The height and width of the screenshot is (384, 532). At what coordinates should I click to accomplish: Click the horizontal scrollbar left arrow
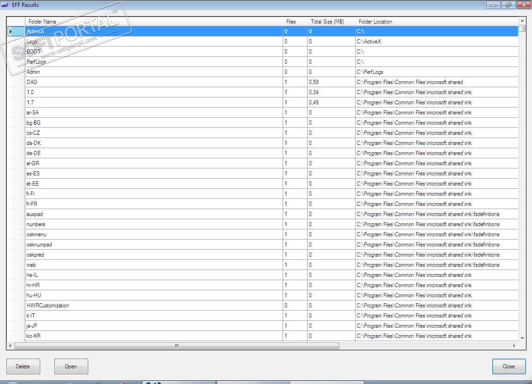(10, 346)
